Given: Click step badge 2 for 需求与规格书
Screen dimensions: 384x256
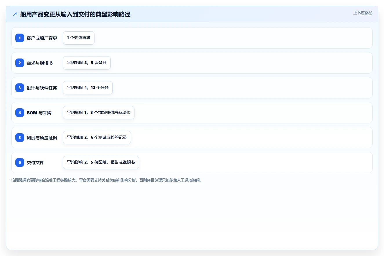Looking at the screenshot, I should [x=20, y=63].
